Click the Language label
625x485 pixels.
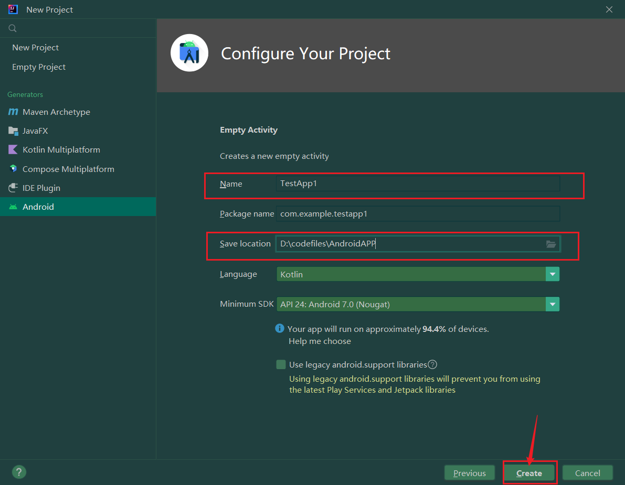pyautogui.click(x=238, y=274)
